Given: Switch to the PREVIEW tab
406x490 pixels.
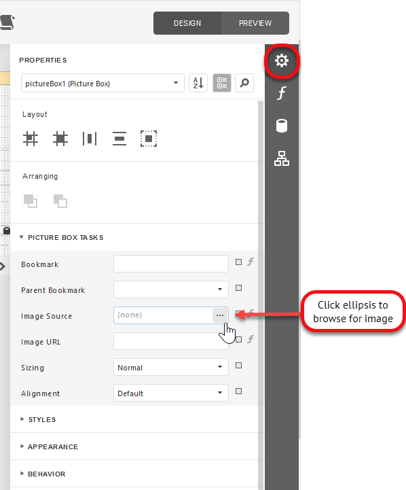Looking at the screenshot, I should pyautogui.click(x=255, y=23).
